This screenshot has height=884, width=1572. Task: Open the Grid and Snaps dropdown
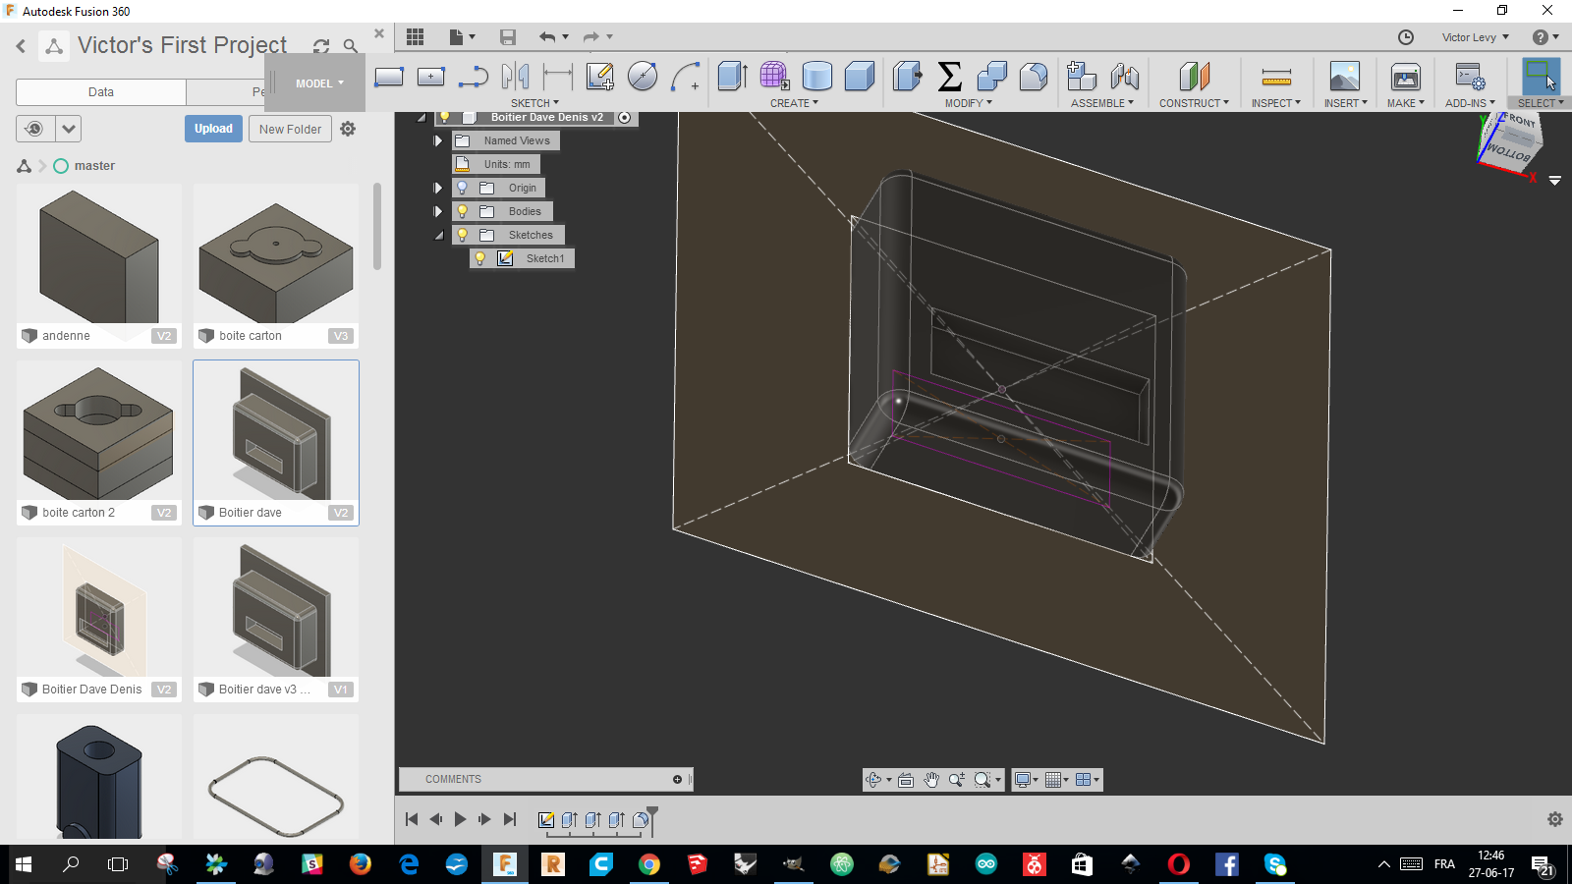(1057, 780)
